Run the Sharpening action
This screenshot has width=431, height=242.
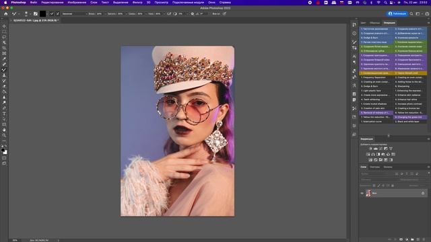[x=410, y=86]
